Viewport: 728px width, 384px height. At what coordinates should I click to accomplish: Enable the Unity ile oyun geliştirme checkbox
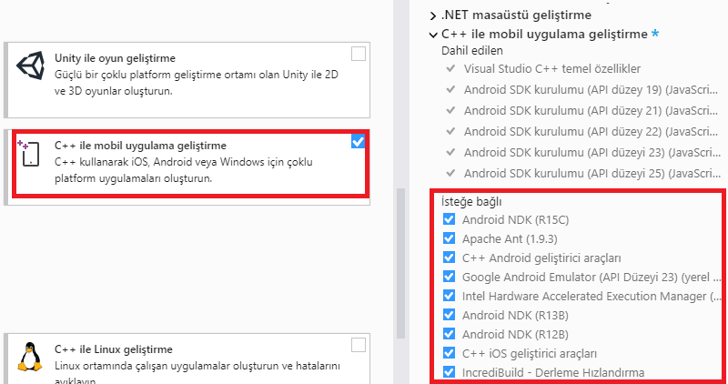click(358, 54)
